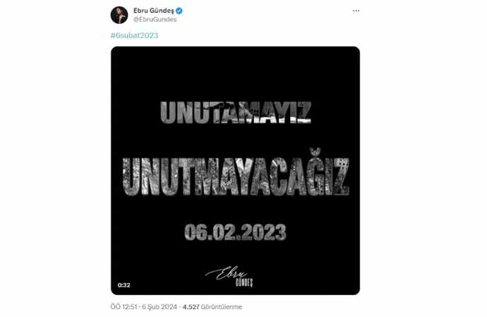The image size is (487, 317).
Task: Click the UNUTAMAYIZ text in video
Action: 236,113
